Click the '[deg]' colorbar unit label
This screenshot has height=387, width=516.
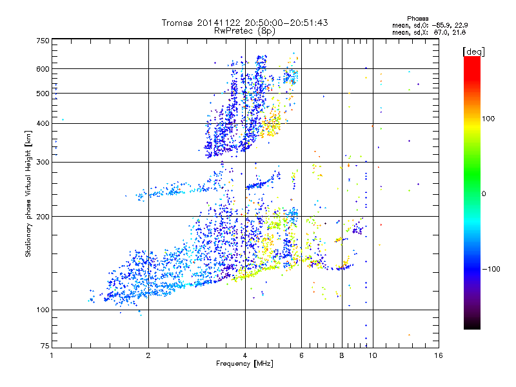(473, 52)
